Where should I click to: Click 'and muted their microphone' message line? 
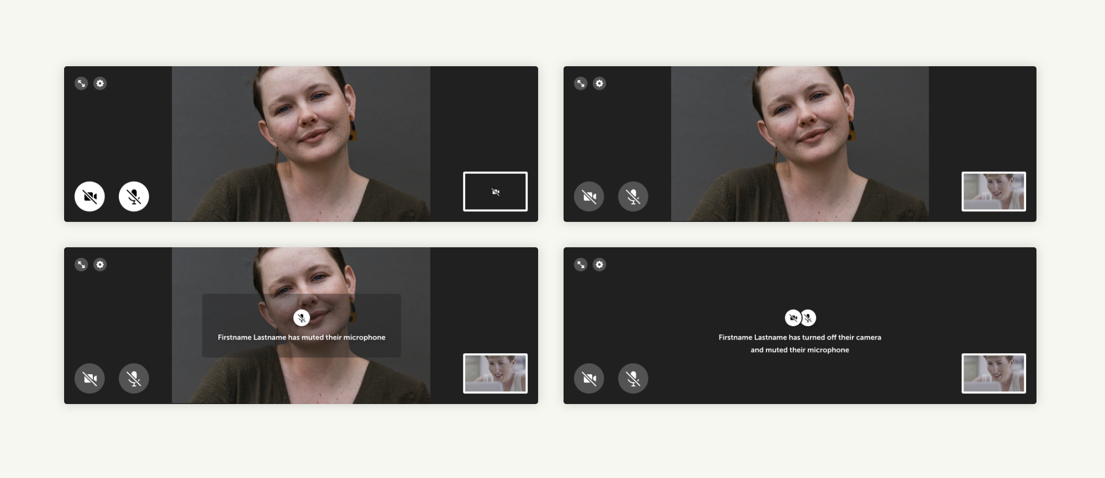click(800, 350)
